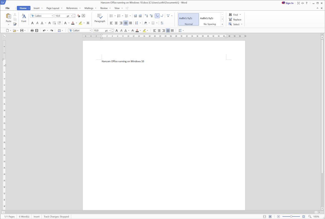The image size is (325, 219).
Task: Switch to the References tab
Action: click(x=72, y=8)
